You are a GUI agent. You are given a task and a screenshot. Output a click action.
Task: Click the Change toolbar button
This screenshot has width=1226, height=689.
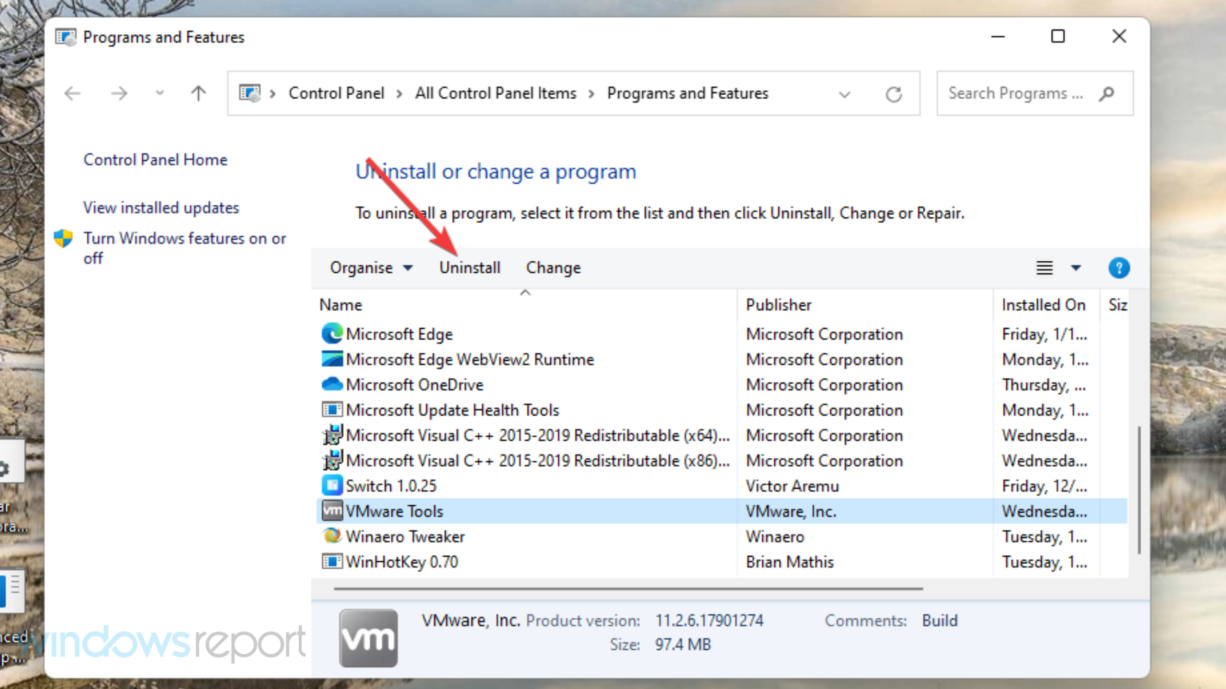[x=553, y=268]
